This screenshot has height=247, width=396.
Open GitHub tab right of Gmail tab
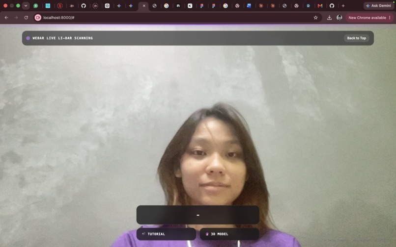point(332,6)
